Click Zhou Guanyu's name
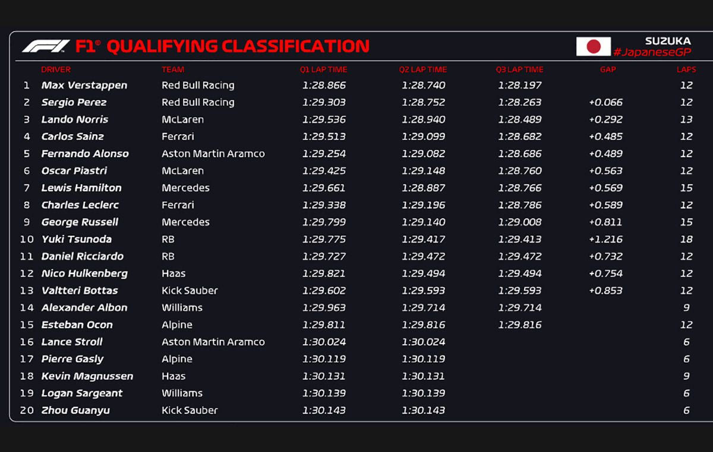 [75, 410]
